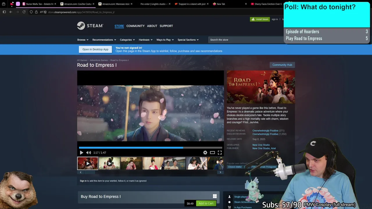
Task: Play the game trailer video
Action: pyautogui.click(x=81, y=152)
